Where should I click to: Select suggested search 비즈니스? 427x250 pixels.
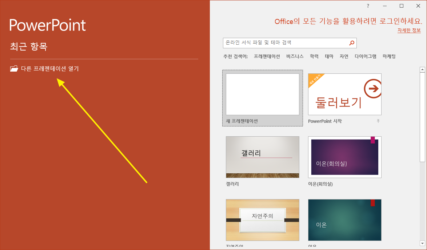point(295,57)
